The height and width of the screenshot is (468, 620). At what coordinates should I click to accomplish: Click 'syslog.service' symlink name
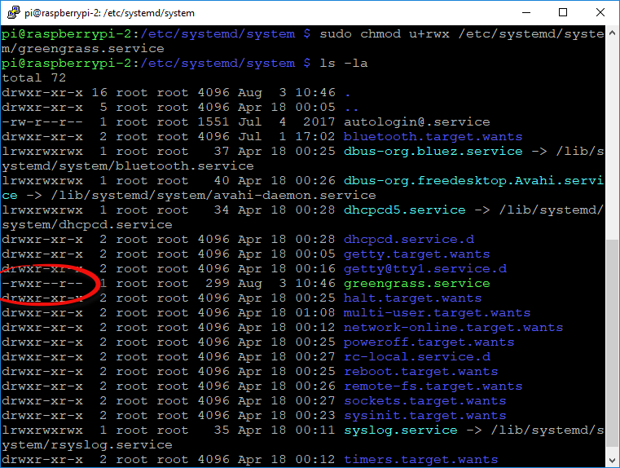point(401,430)
